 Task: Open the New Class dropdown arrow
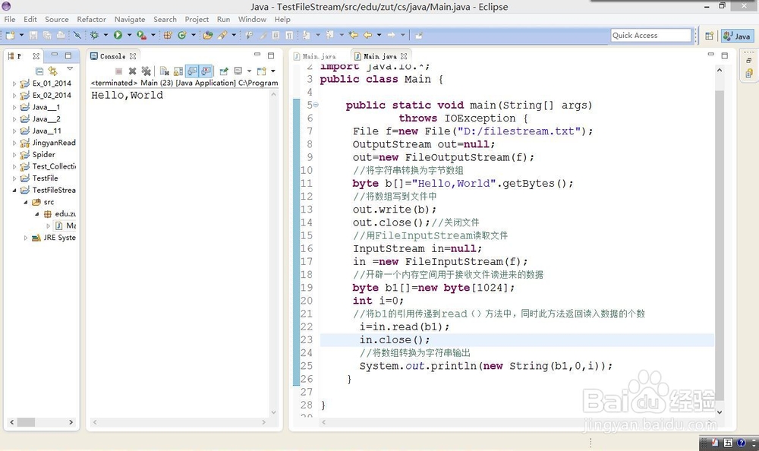193,35
